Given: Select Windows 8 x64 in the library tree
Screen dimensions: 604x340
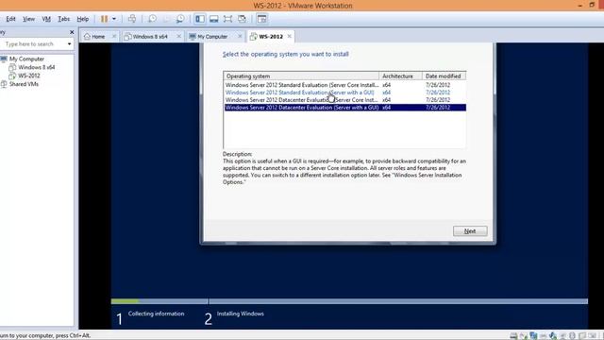Looking at the screenshot, I should coord(36,67).
